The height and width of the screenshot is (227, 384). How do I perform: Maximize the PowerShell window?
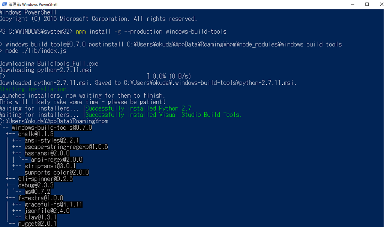click(x=367, y=4)
